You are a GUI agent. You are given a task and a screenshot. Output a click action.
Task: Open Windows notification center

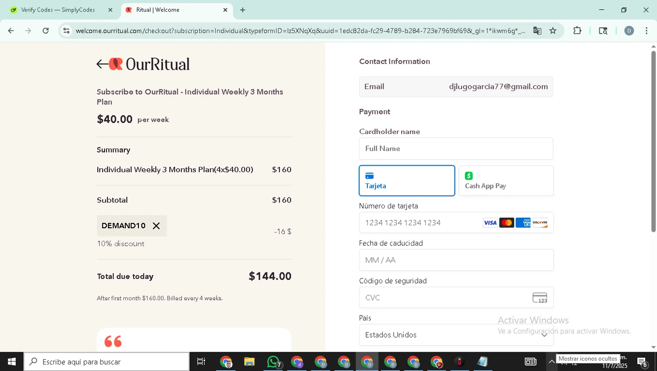click(643, 362)
